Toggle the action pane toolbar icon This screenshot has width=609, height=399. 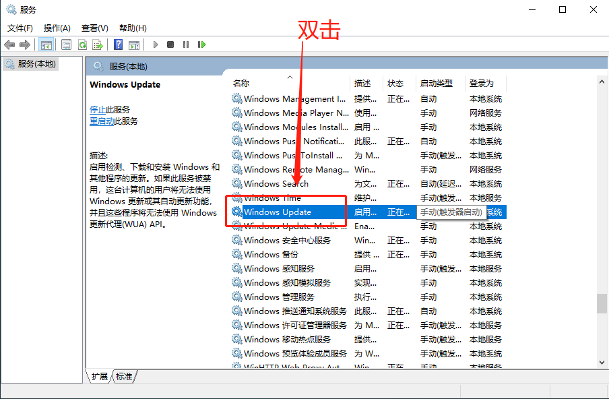pos(134,44)
